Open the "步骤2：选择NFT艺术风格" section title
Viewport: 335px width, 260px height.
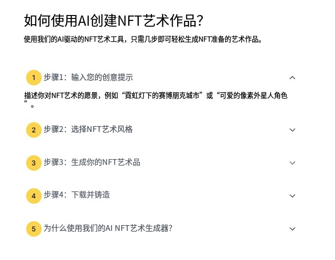tap(88, 130)
